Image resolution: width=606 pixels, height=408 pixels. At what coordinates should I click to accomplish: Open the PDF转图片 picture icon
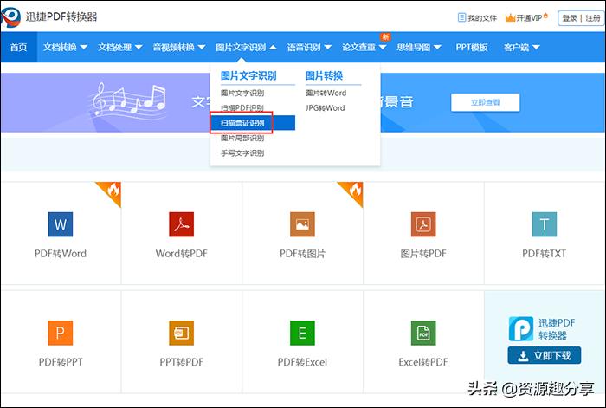coord(302,224)
